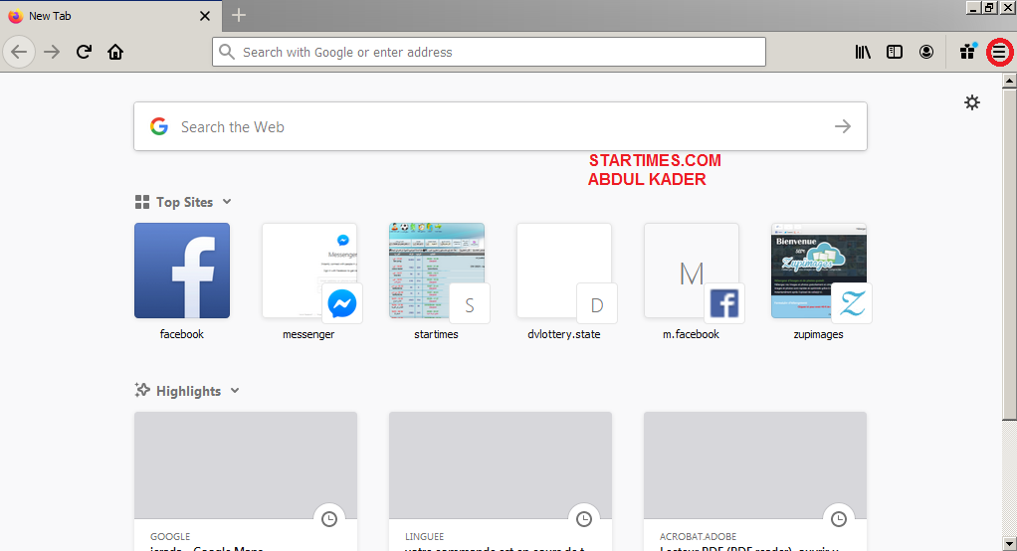
Task: Click the startimes site label
Action: click(436, 334)
